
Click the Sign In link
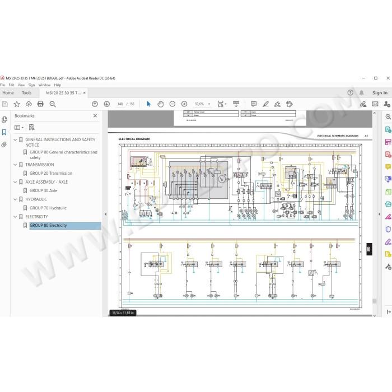click(380, 93)
